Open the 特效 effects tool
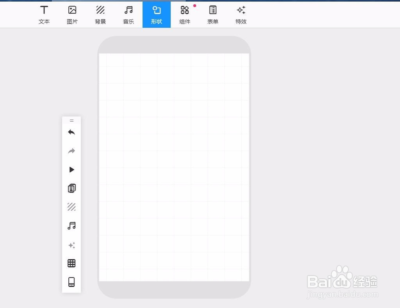 click(241, 15)
